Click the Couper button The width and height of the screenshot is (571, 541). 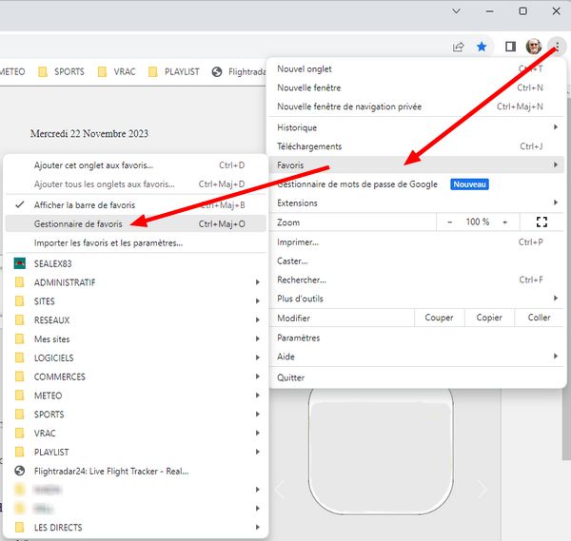pyautogui.click(x=439, y=318)
